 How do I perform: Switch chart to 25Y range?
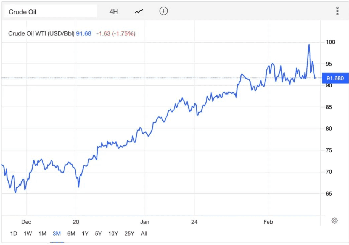(129, 234)
